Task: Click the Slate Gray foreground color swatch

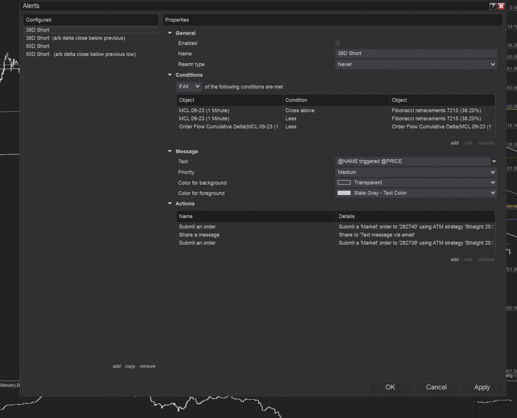Action: (x=344, y=193)
